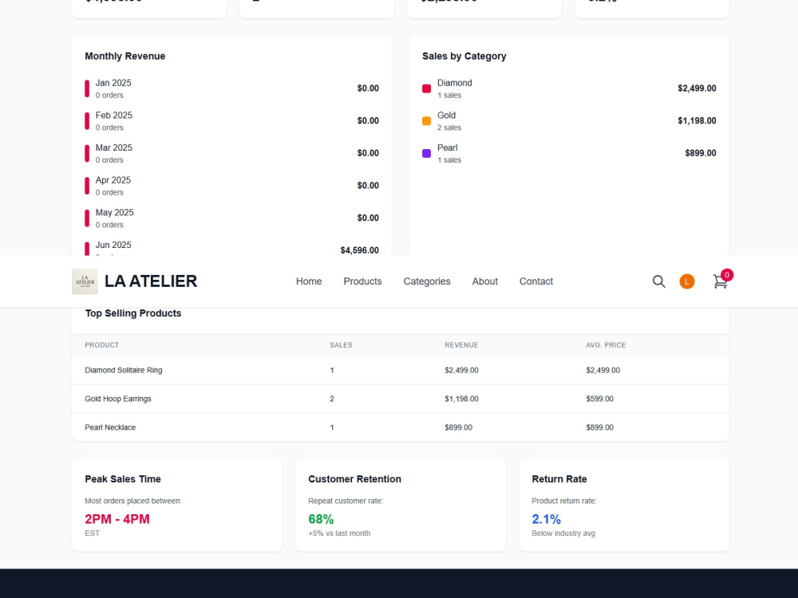The image size is (798, 598).
Task: Click the Peak Sales Time card title
Action: (123, 479)
